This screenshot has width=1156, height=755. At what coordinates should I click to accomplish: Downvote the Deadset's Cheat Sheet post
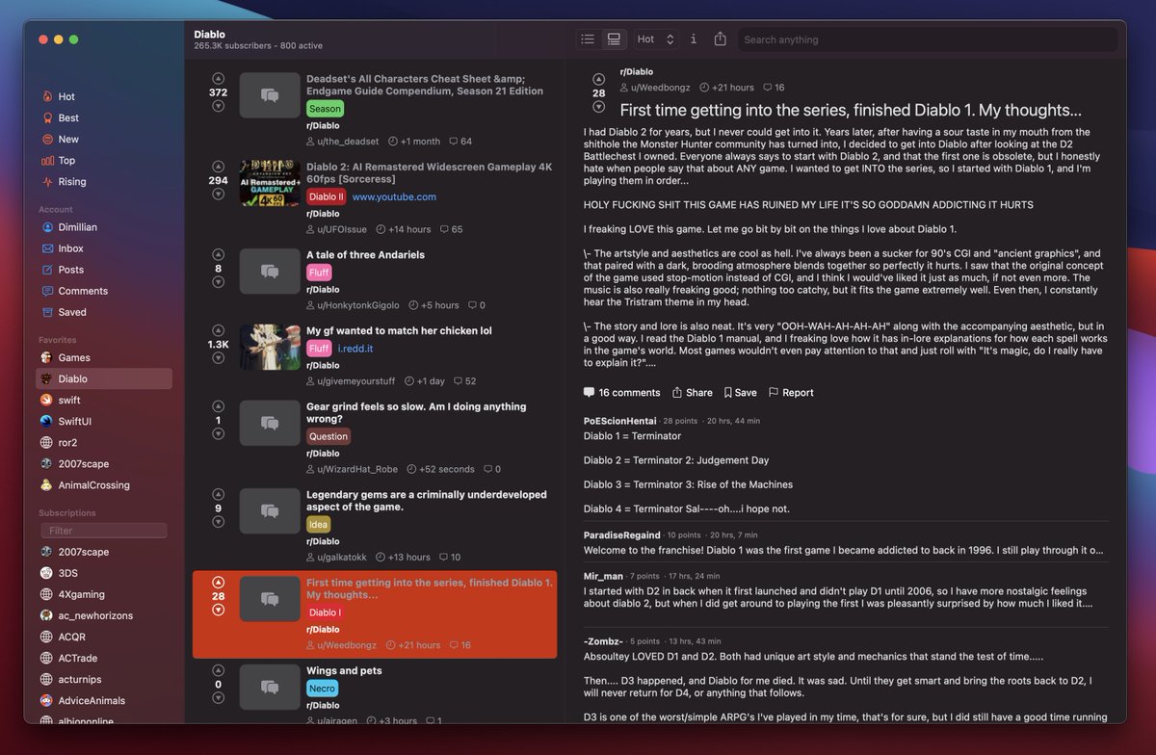(x=218, y=106)
